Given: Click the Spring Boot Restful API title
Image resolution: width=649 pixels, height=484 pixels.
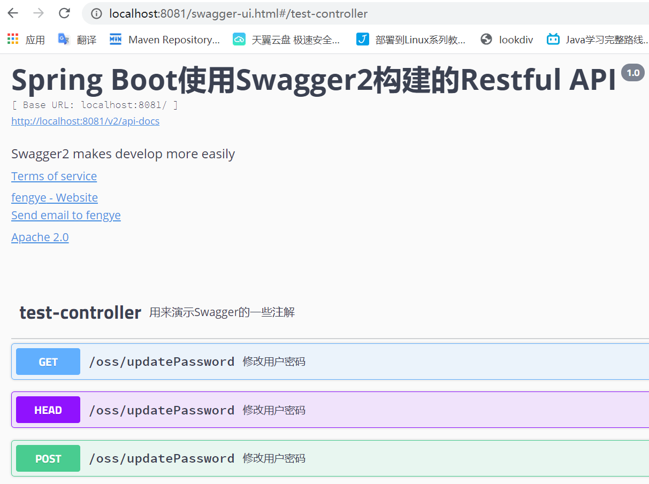Looking at the screenshot, I should (x=314, y=80).
